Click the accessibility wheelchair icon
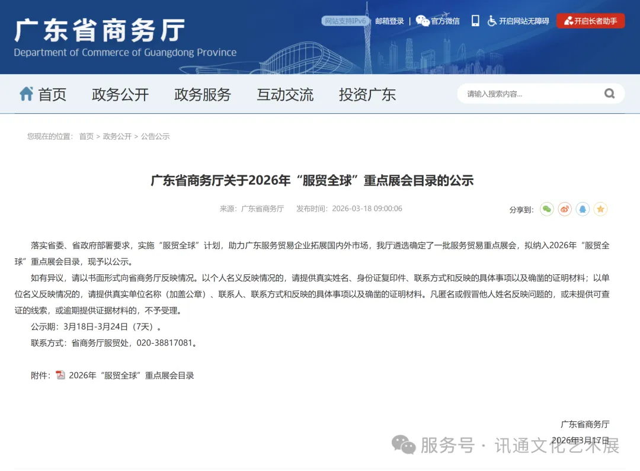 point(492,21)
